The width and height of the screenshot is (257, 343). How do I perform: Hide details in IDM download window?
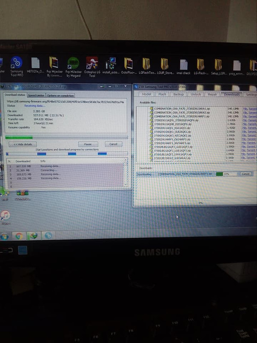coord(23,144)
